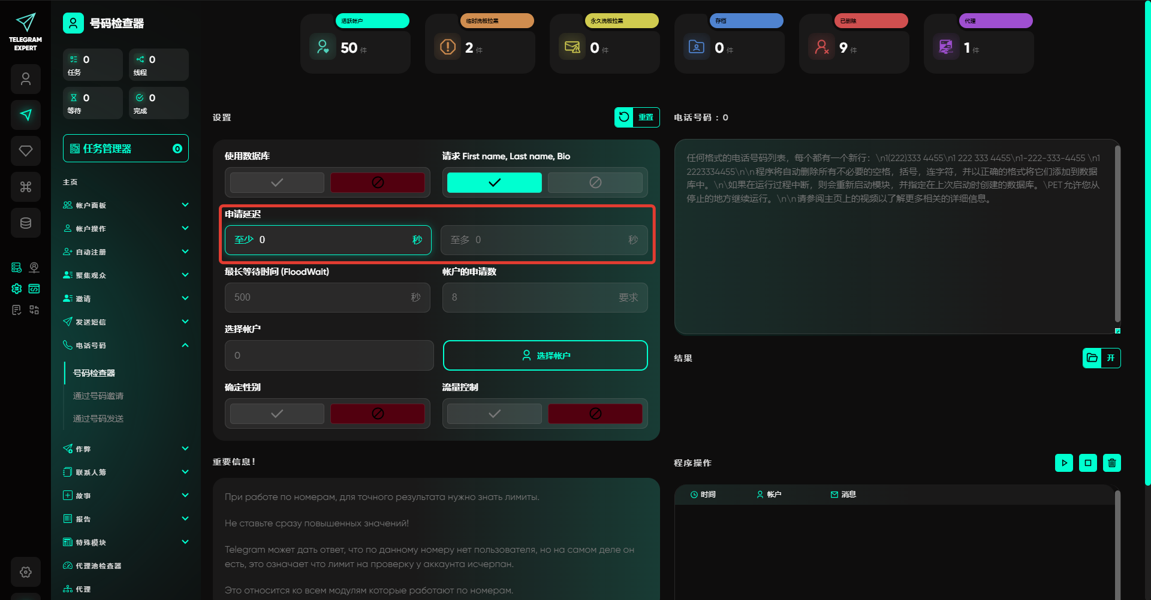The height and width of the screenshot is (600, 1151).
Task: Click the 选择帐户 button
Action: pyautogui.click(x=545, y=356)
